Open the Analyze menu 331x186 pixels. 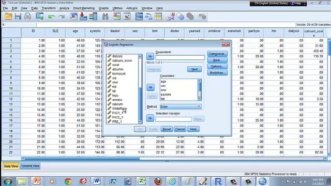click(x=64, y=8)
